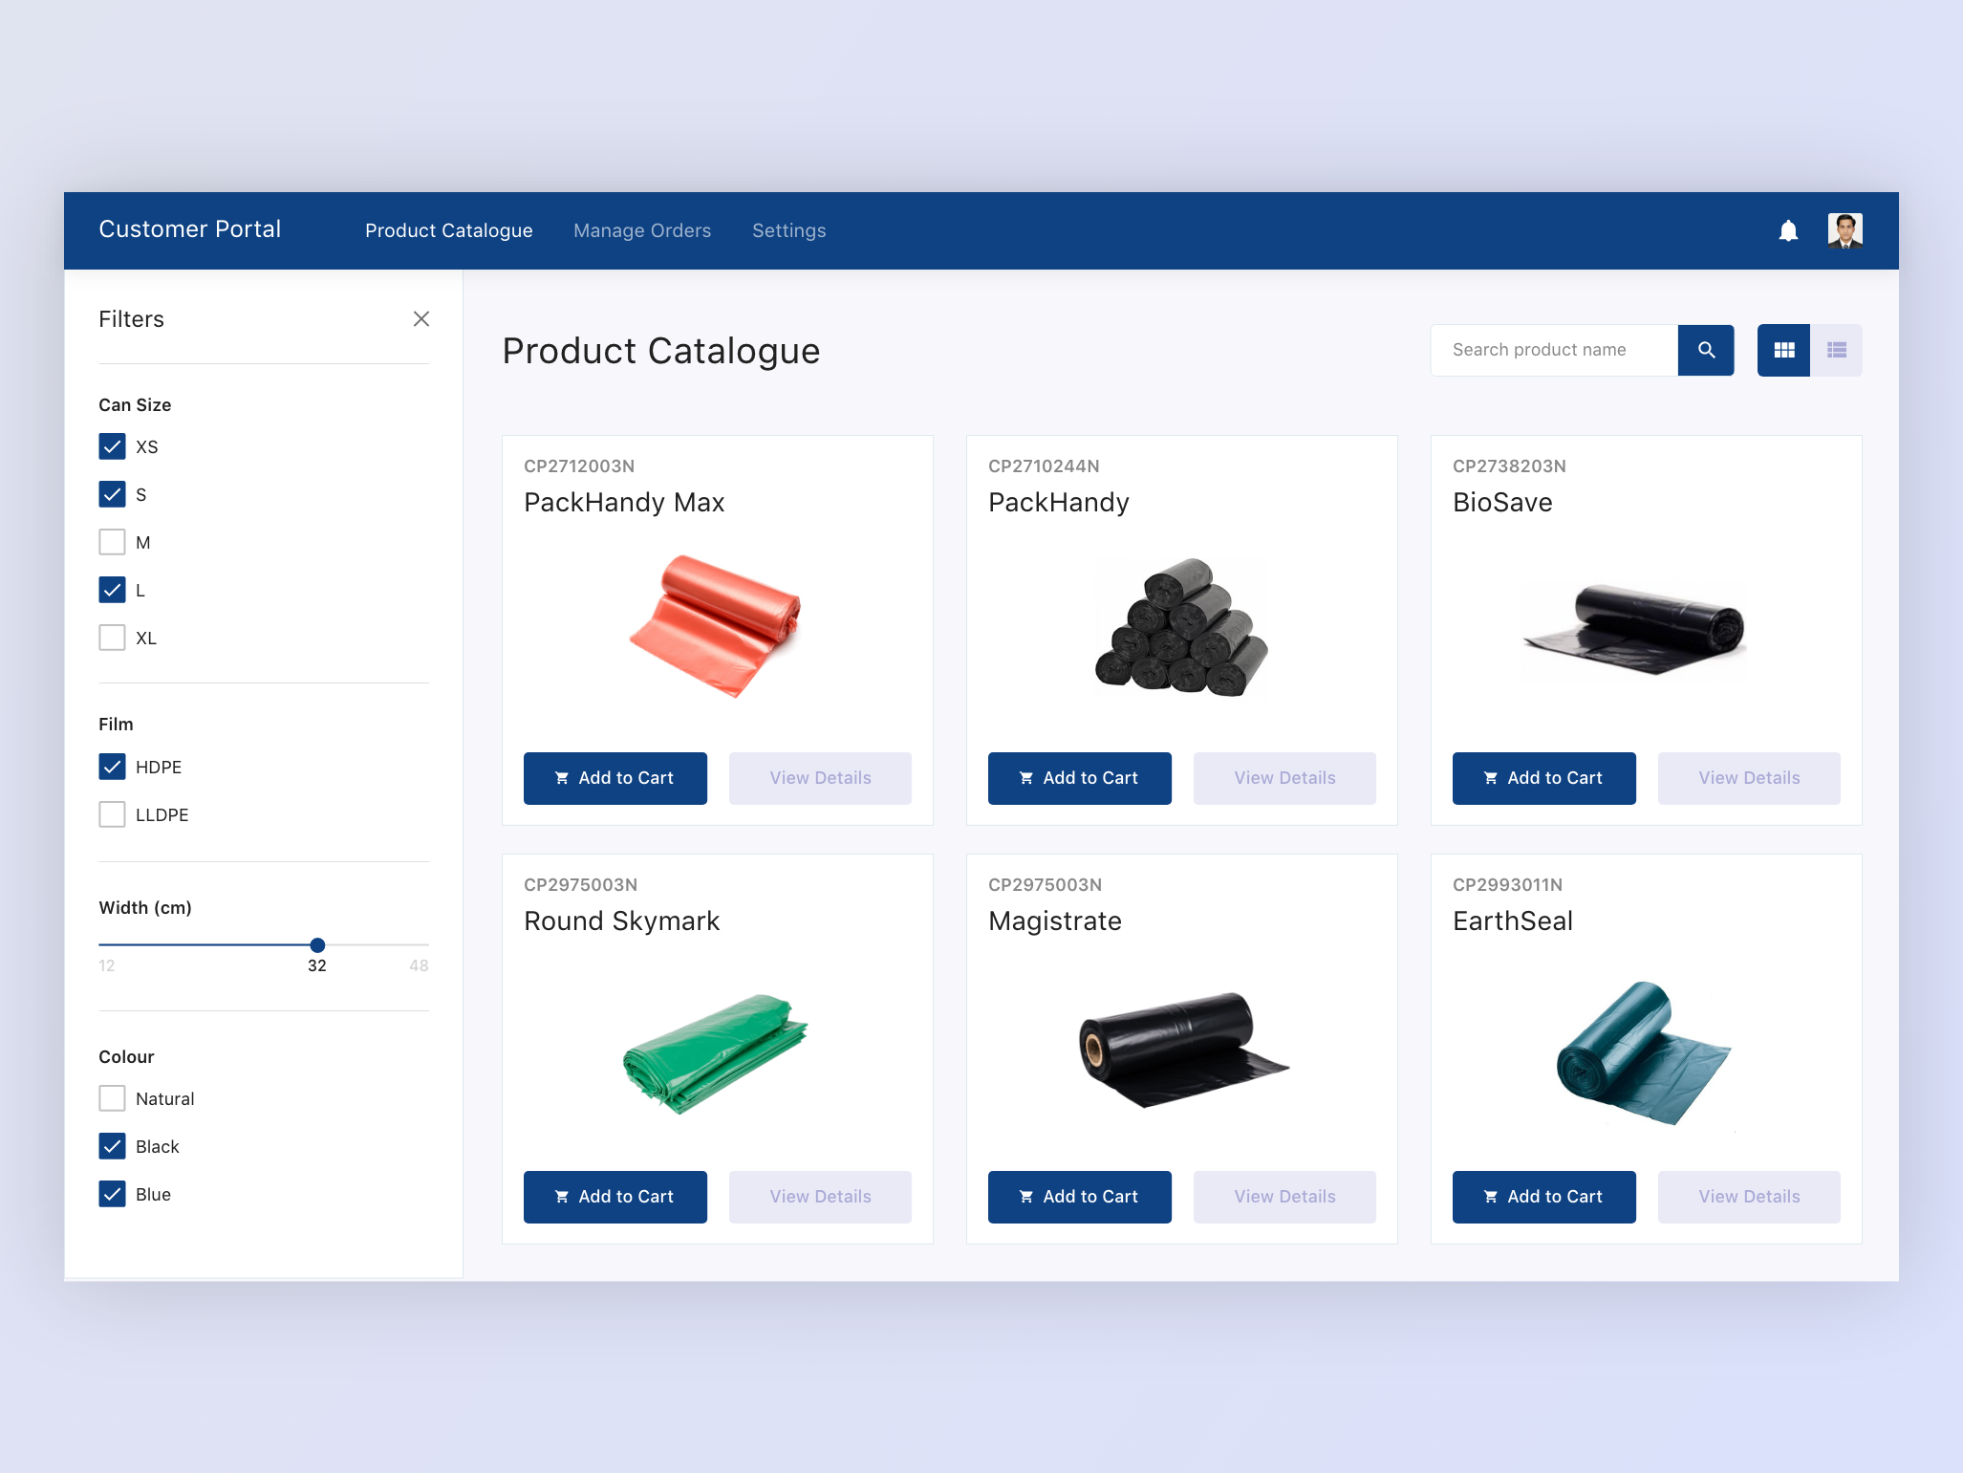This screenshot has height=1473, width=1963.
Task: Click the EarthSeal teal roll image
Action: 1644,1052
